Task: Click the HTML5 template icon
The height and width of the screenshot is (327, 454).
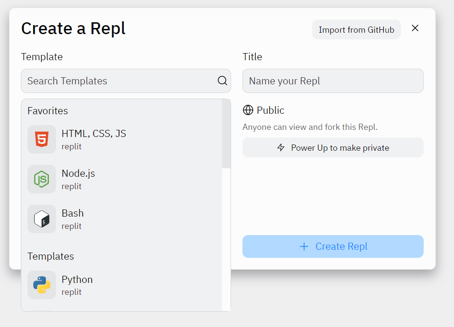Action: [x=42, y=139]
